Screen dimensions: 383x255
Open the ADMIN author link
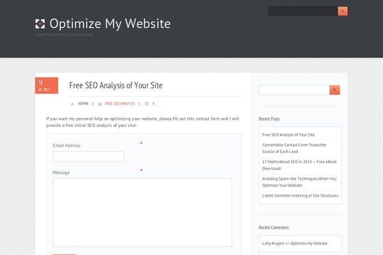tap(83, 104)
